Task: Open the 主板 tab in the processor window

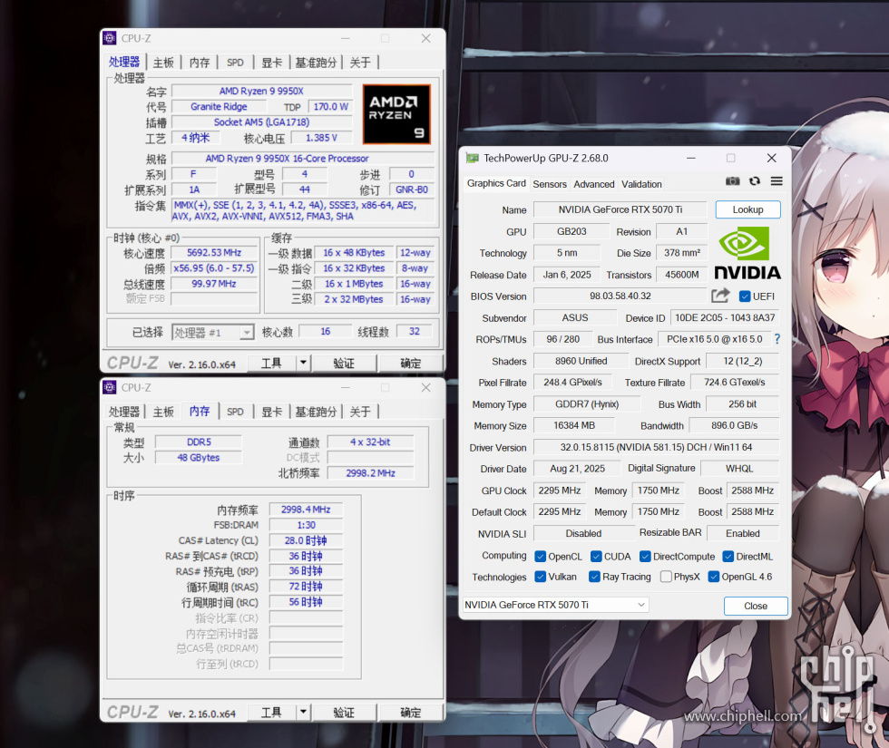Action: (163, 63)
